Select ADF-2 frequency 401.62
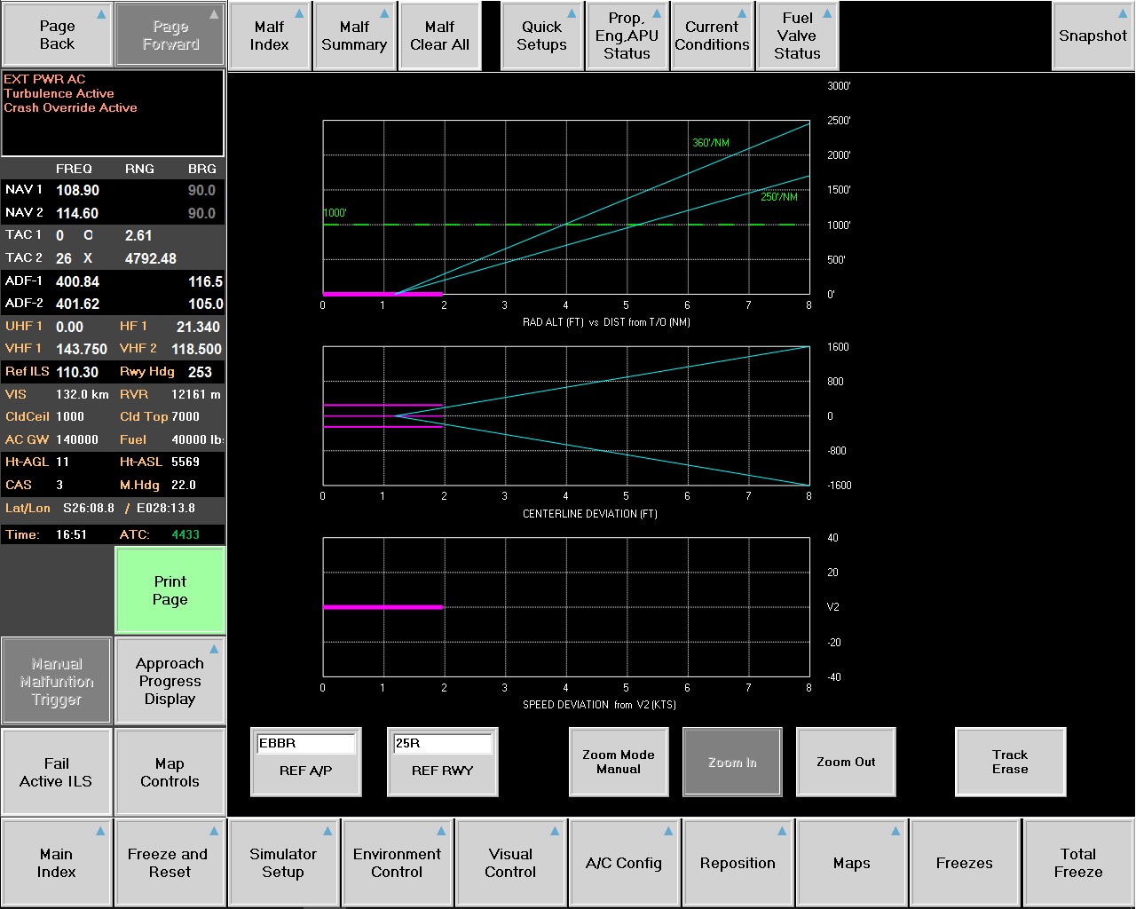Viewport: 1136px width, 909px height. (78, 304)
